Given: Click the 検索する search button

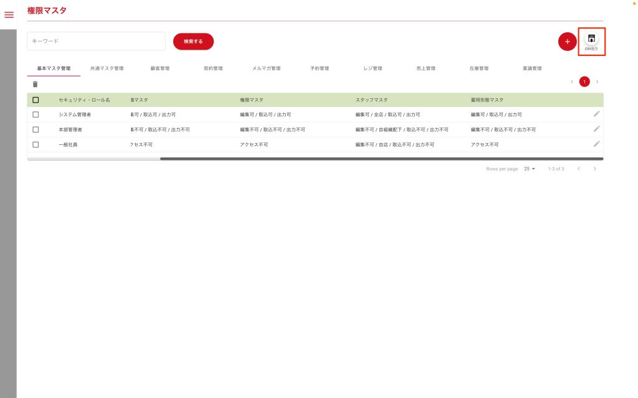Looking at the screenshot, I should [193, 42].
